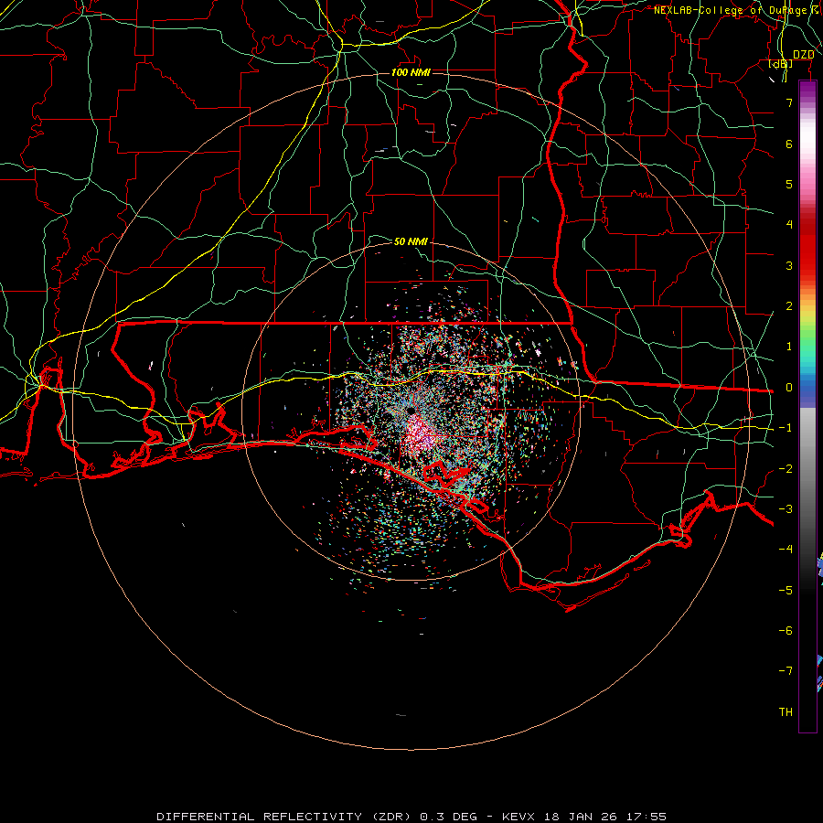The height and width of the screenshot is (823, 823).
Task: Click the scale value "-5"
Action: click(x=786, y=591)
